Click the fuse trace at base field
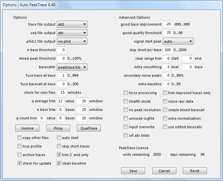The width and height of the screenshot is (223, 181). [62, 75]
